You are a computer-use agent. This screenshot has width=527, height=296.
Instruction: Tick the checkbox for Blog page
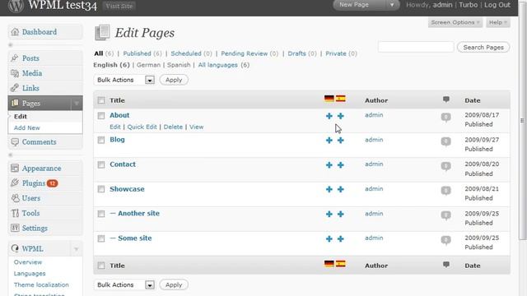pos(101,141)
